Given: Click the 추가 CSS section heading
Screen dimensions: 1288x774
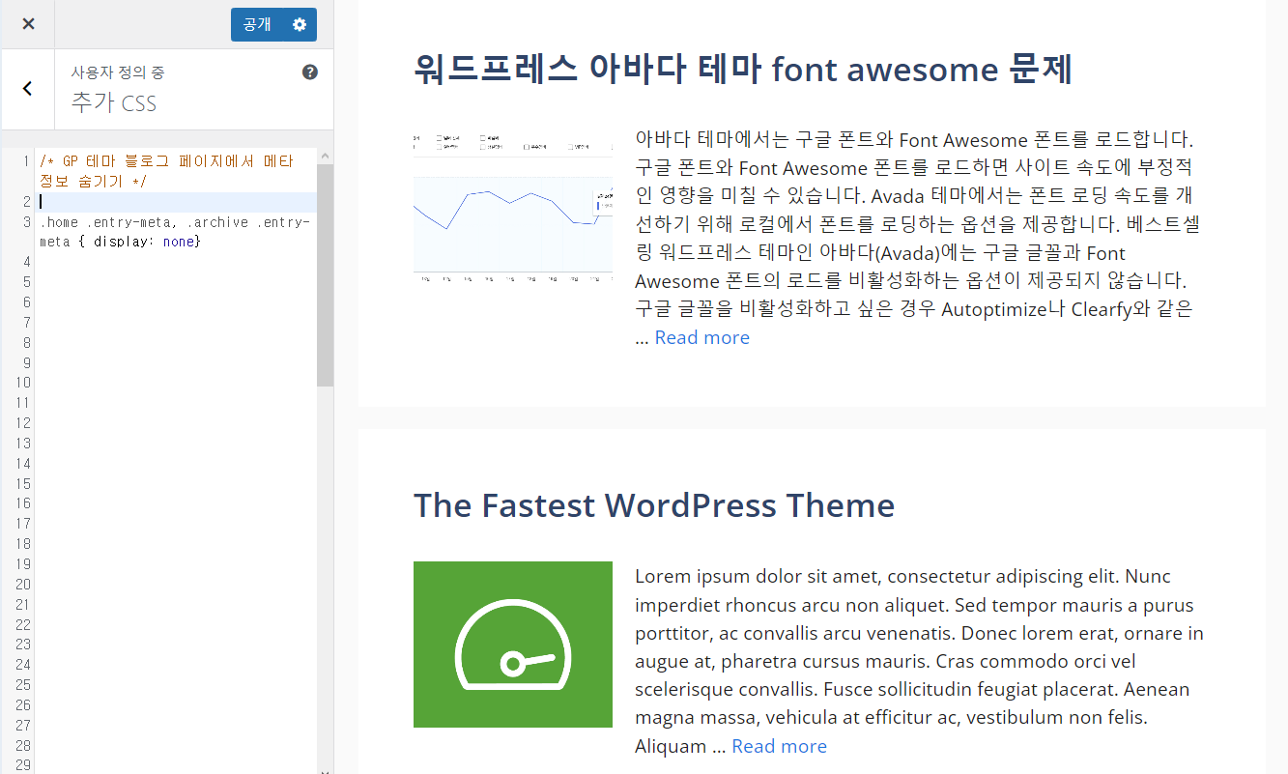Looking at the screenshot, I should pyautogui.click(x=113, y=103).
